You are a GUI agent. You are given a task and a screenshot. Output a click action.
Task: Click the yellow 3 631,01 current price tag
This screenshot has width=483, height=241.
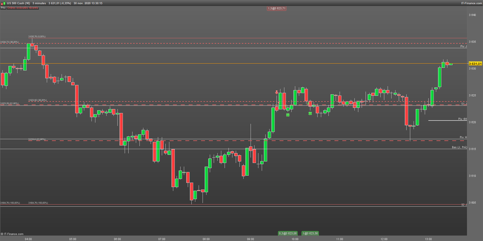(x=475, y=64)
